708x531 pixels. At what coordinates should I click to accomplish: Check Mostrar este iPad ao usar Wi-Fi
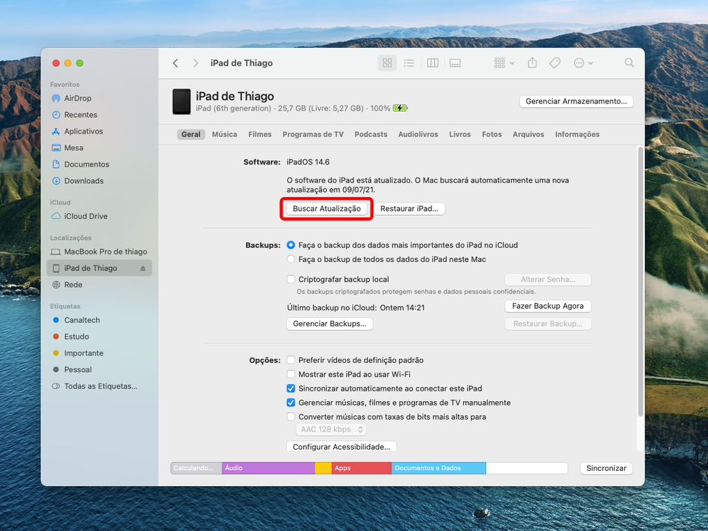[291, 374]
